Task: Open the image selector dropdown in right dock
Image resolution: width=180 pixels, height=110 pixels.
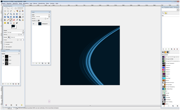Action: click(177, 10)
